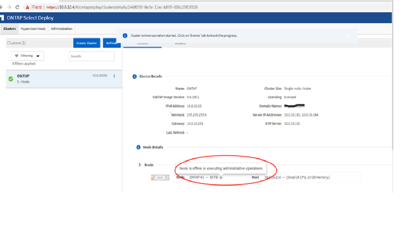The image size is (415, 244).
Task: Click the green status check beside ONTAP
Action: point(11,79)
